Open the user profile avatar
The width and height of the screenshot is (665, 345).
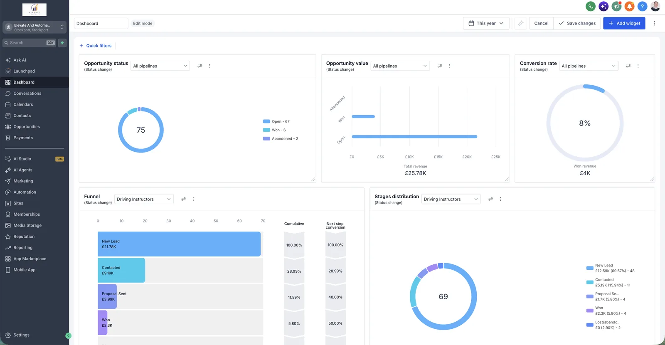655,6
